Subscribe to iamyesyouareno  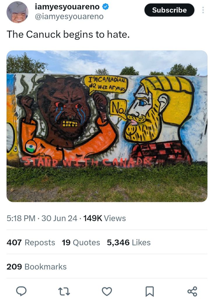point(169,10)
